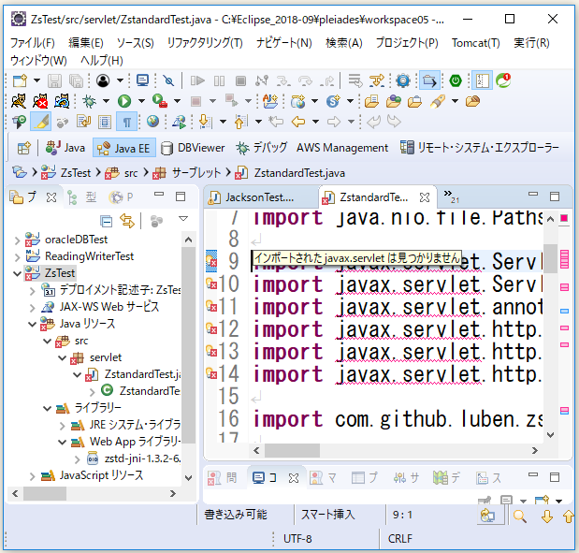Image resolution: width=579 pixels, height=553 pixels.
Task: Switch to デバッグ perspective
Action: 261,148
